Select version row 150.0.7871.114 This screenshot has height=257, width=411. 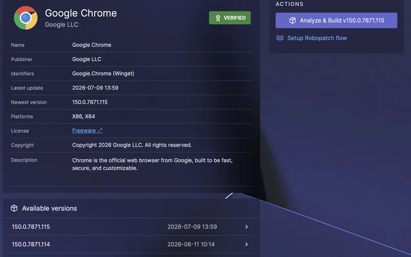coord(131,245)
